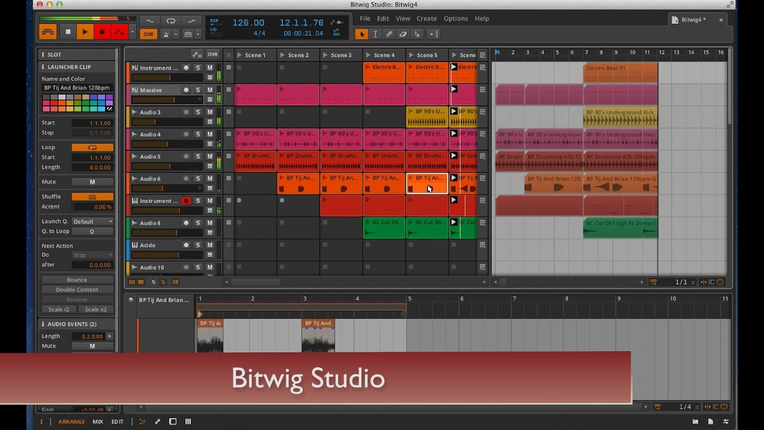Open the Launch Q. Default dropdown
This screenshot has height=430, width=764.
[x=93, y=222]
